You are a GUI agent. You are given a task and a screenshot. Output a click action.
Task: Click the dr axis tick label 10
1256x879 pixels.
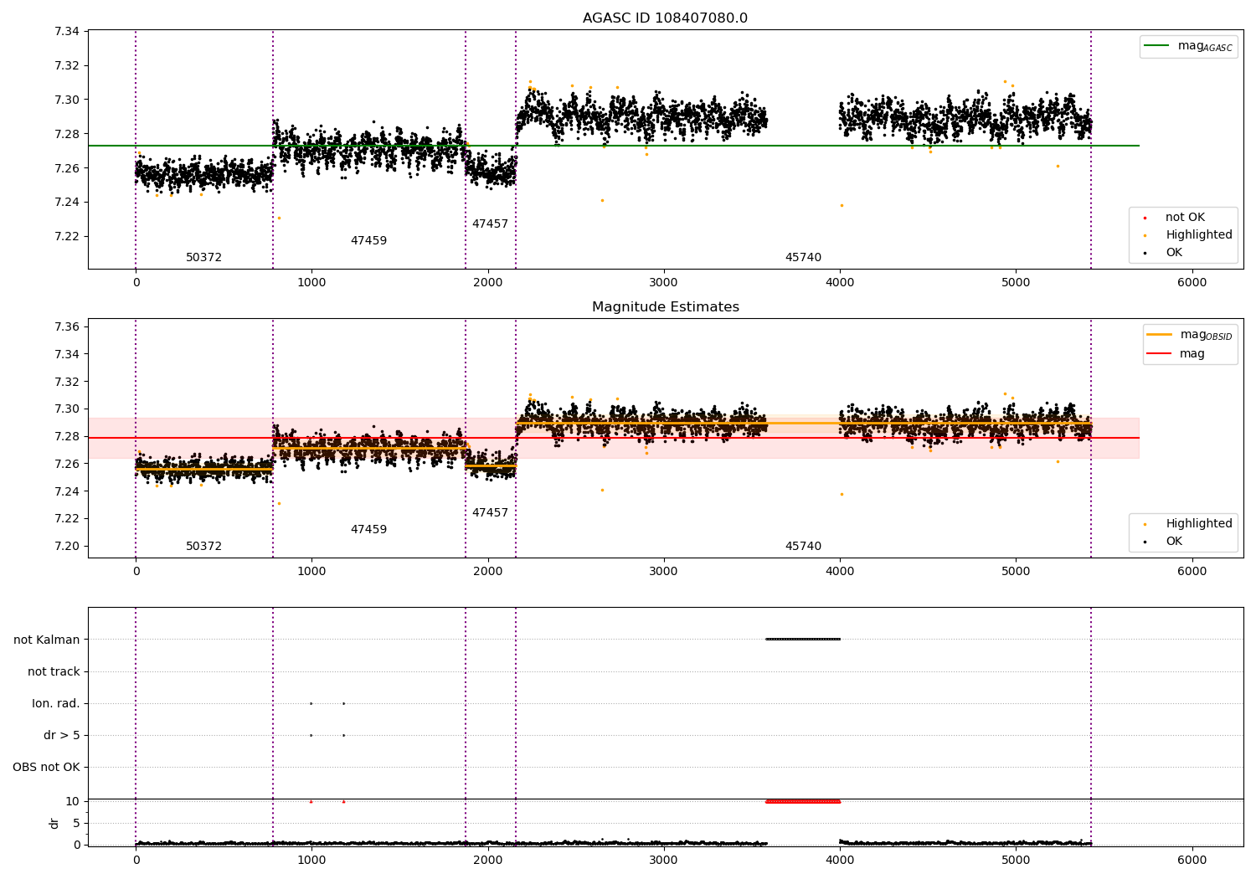click(x=73, y=801)
